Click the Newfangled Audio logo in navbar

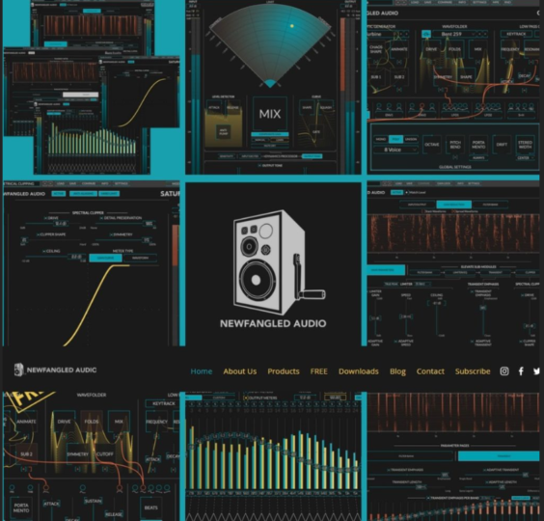coord(55,370)
